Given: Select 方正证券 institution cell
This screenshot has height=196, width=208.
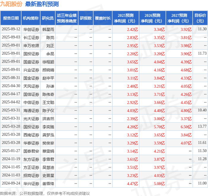Looking at the screenshot, I should (x=31, y=167).
